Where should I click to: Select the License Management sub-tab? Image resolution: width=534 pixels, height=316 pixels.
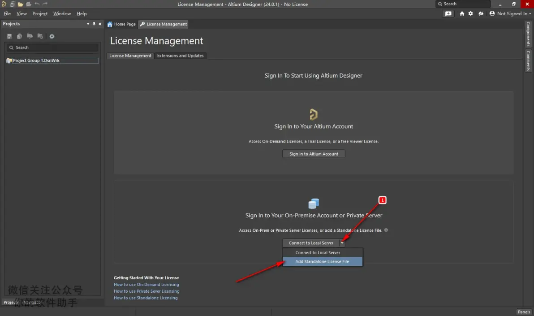point(130,56)
